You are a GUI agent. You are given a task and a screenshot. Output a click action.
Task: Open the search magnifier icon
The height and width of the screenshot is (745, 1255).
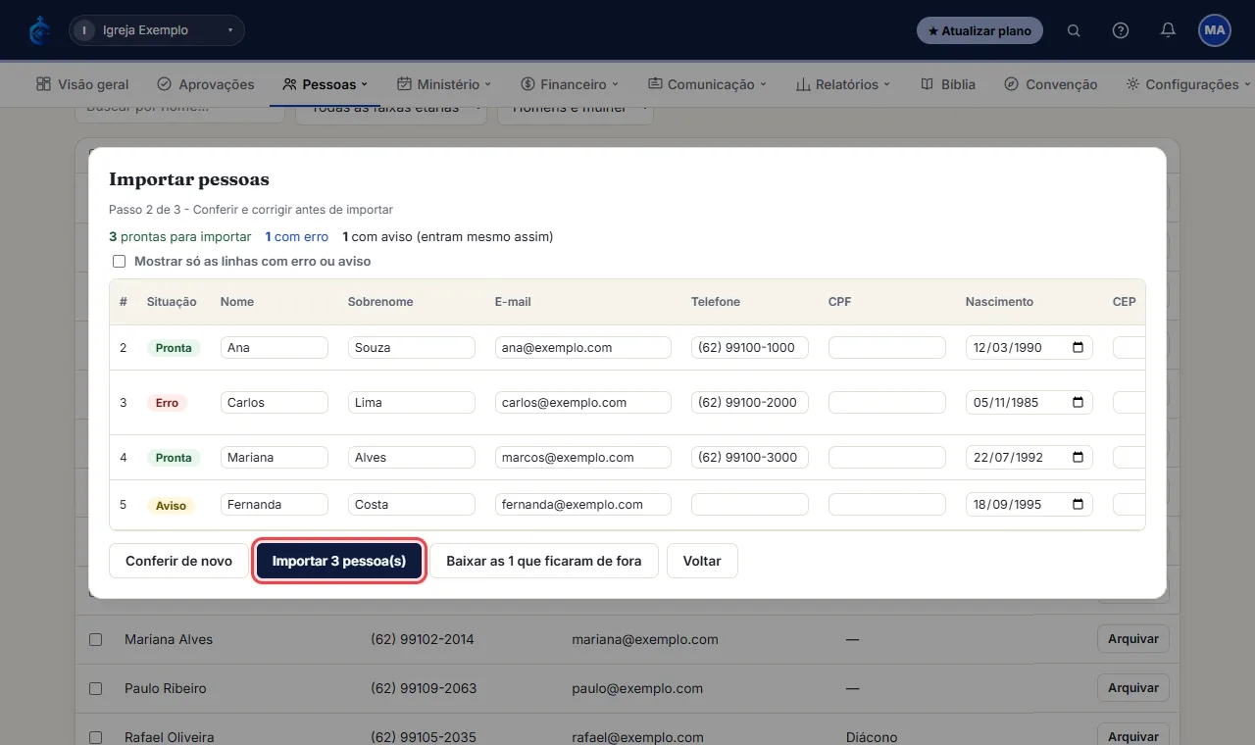pos(1074,30)
